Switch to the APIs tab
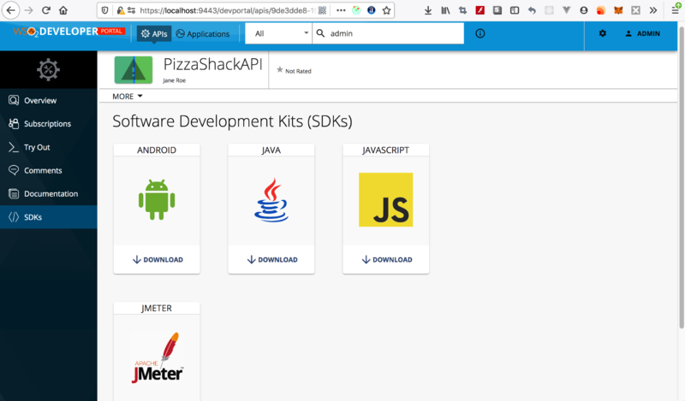The image size is (685, 401). click(153, 33)
